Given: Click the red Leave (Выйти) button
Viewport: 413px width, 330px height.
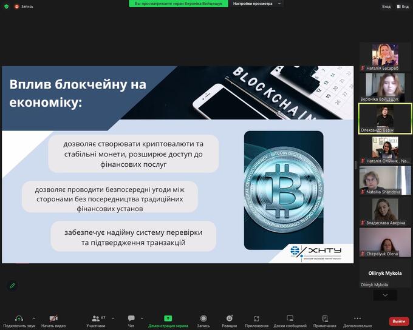Looking at the screenshot, I should coord(398,321).
